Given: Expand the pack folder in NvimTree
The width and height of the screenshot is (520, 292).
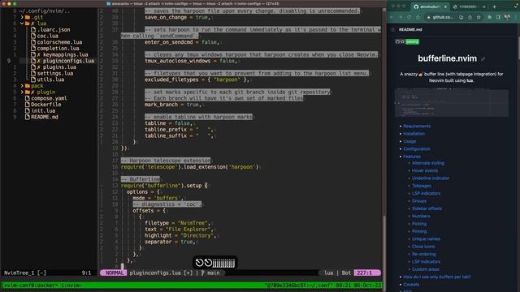Looking at the screenshot, I should coord(22,86).
